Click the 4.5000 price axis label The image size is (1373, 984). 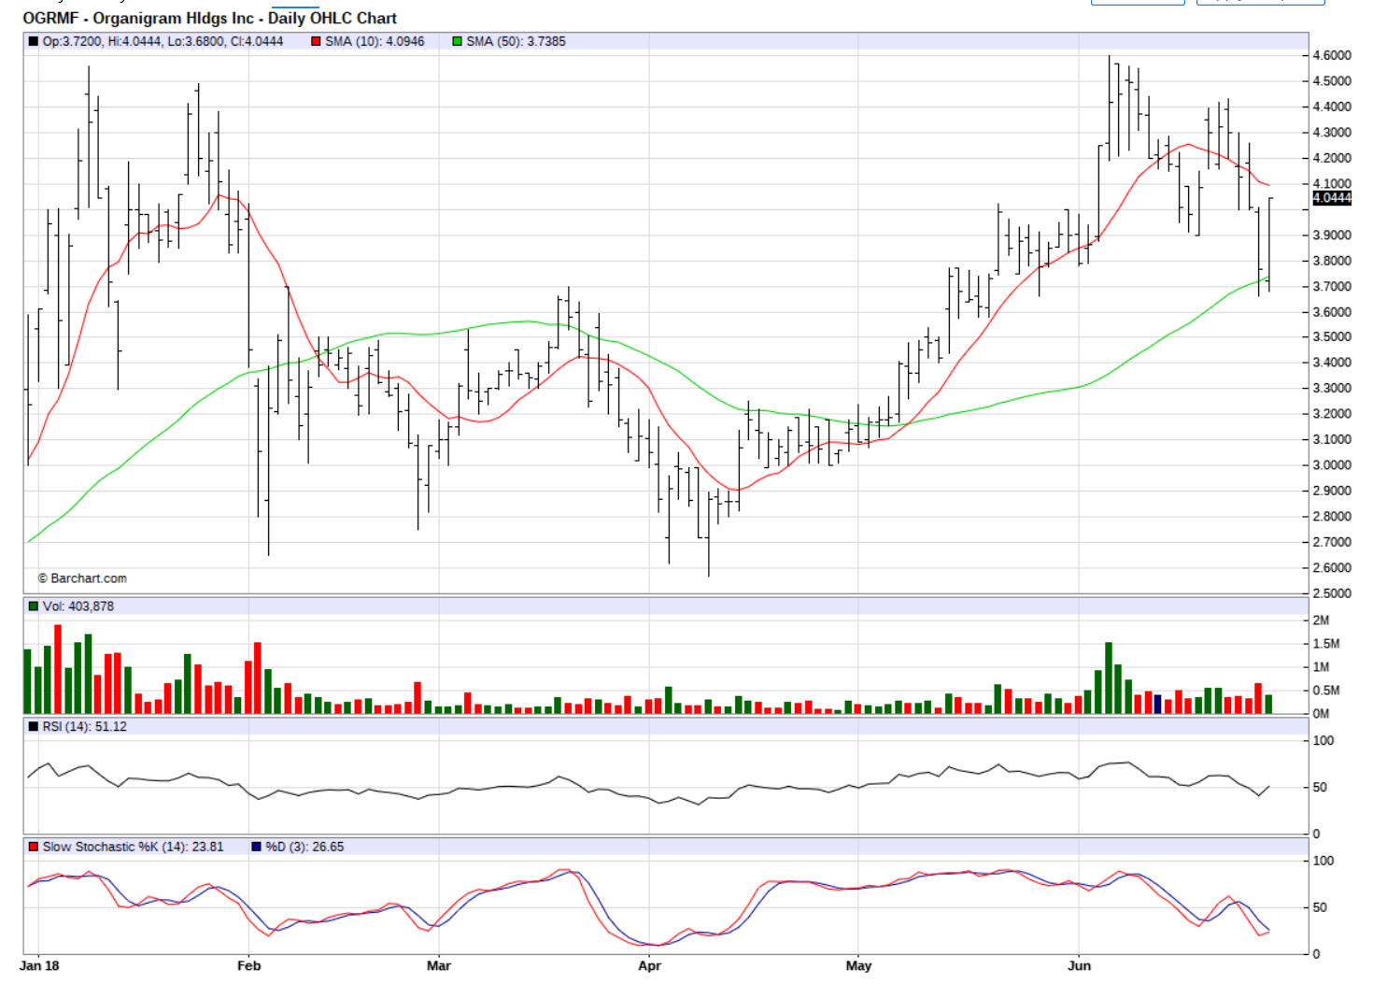click(1332, 81)
